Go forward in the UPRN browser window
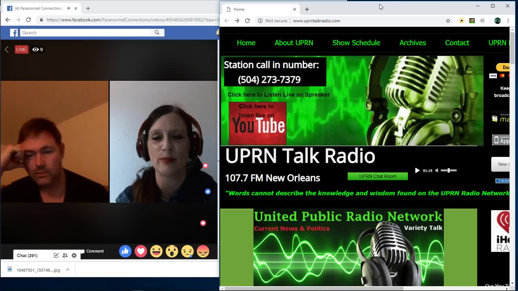The height and width of the screenshot is (291, 518). point(237,21)
